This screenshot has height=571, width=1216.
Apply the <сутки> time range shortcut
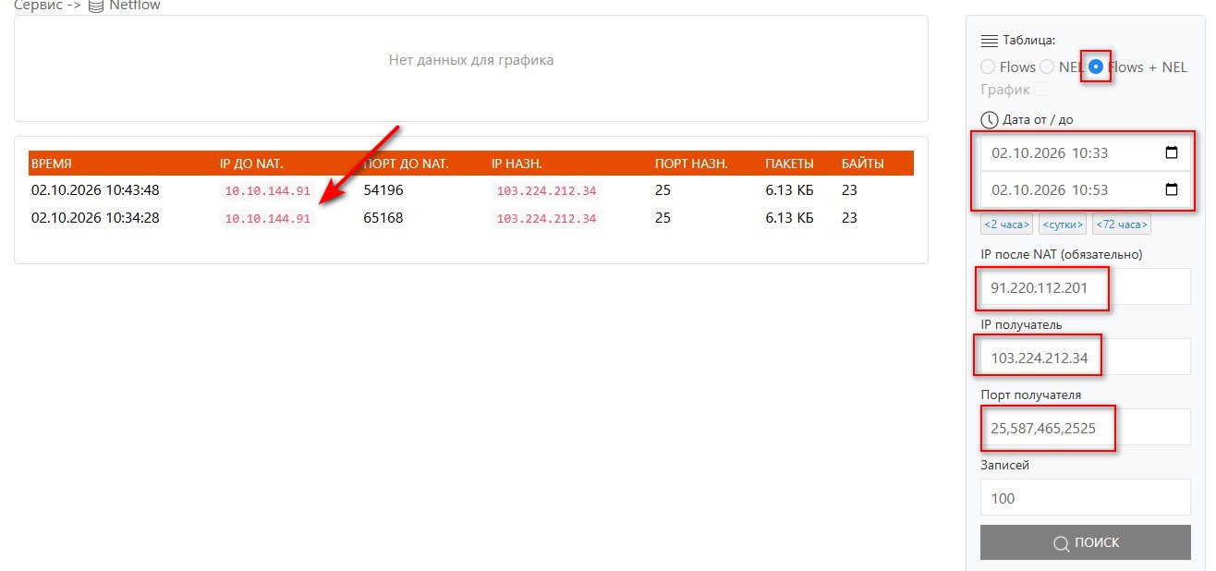click(x=1063, y=225)
